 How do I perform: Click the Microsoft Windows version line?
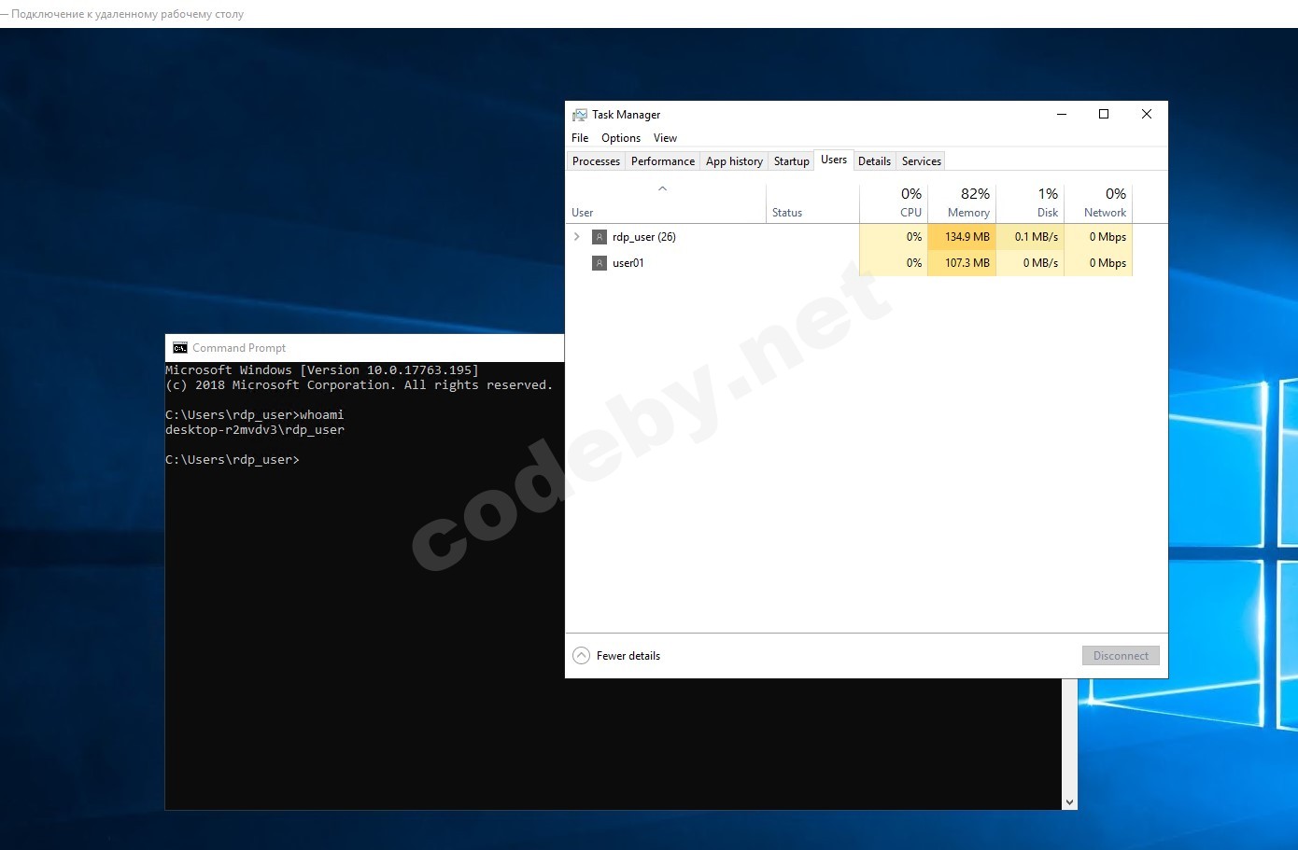(x=322, y=370)
